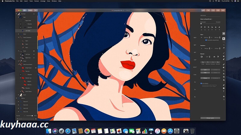
Task: Open the App Store from the Dock
Action: [170, 131]
